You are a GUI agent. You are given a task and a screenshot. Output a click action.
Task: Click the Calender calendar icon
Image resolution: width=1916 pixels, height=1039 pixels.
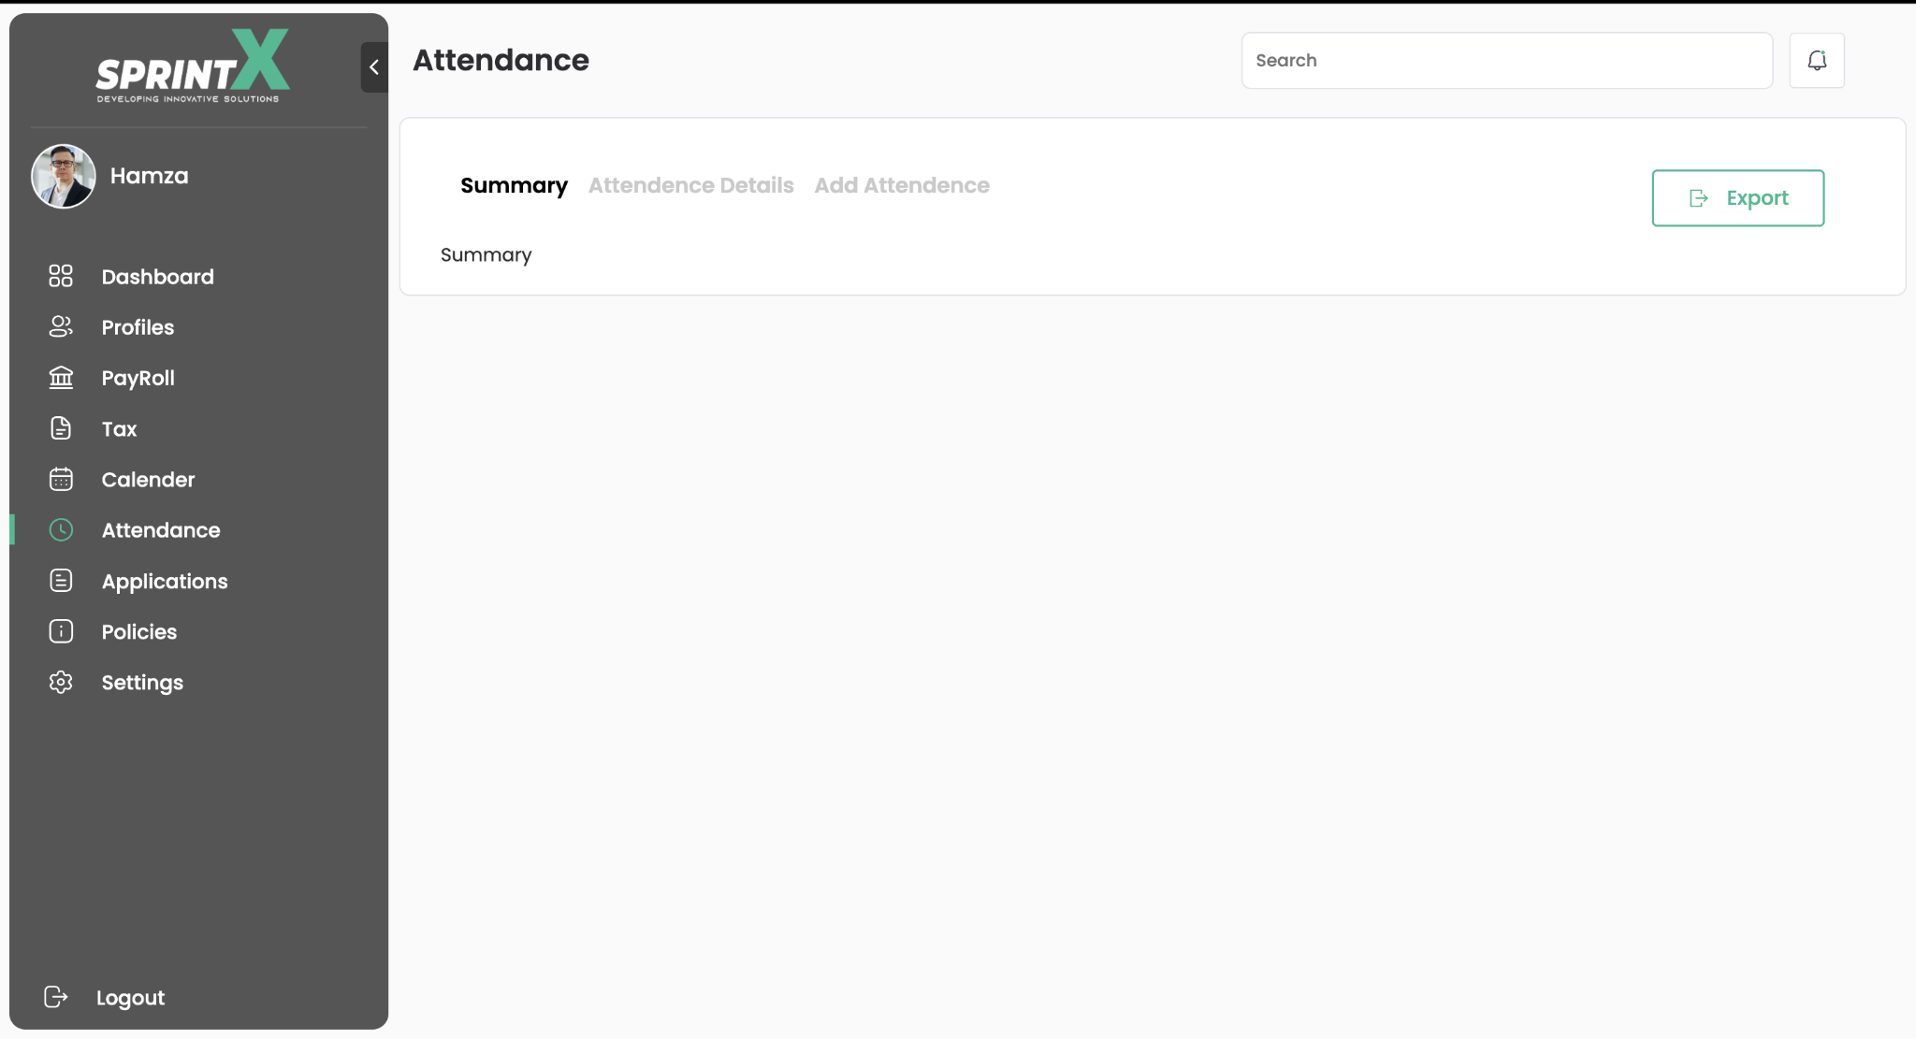point(61,479)
